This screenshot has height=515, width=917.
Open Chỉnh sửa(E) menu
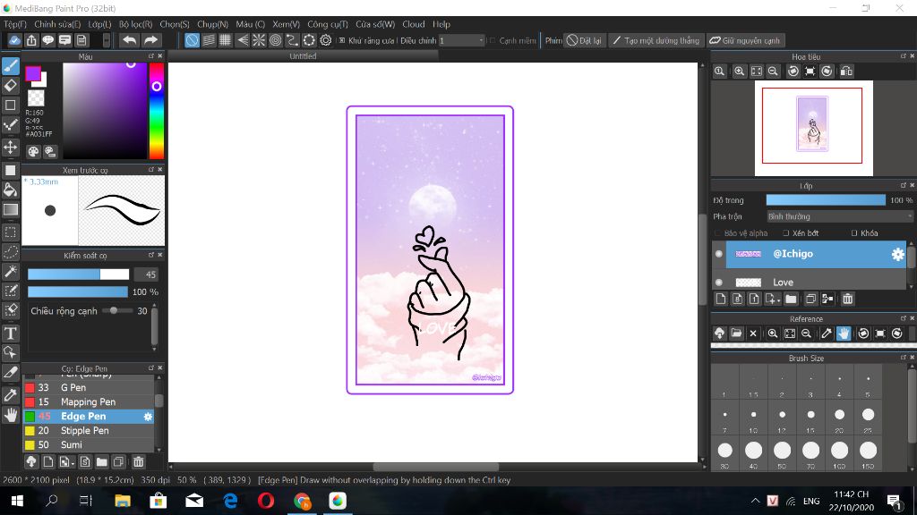57,24
